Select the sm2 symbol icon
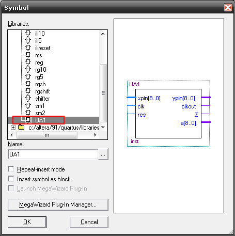Image resolution: width=235 pixels, height=236 pixels. [x=28, y=113]
